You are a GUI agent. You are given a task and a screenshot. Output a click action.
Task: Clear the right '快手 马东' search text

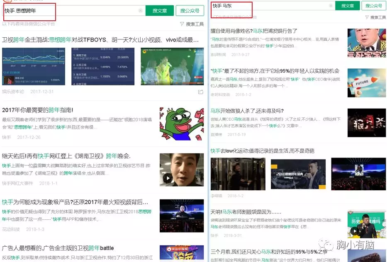(331, 6)
